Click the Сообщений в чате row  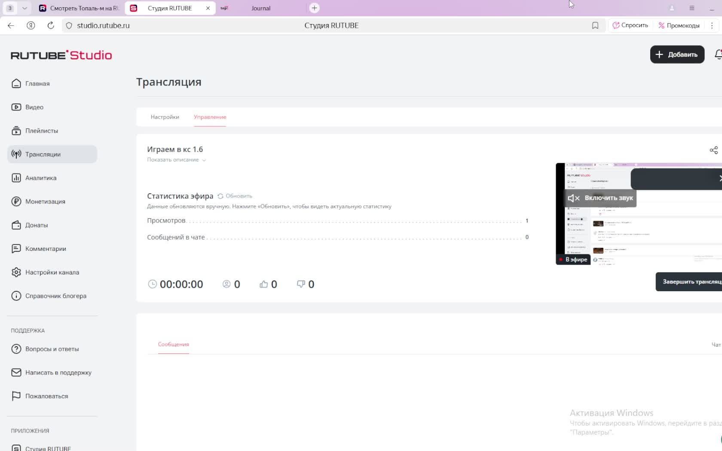pos(338,237)
